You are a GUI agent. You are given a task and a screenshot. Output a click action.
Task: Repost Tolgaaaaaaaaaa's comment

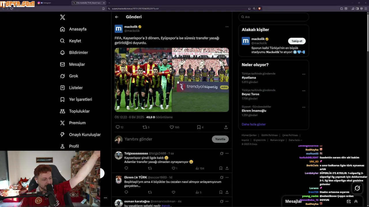pos(150,168)
